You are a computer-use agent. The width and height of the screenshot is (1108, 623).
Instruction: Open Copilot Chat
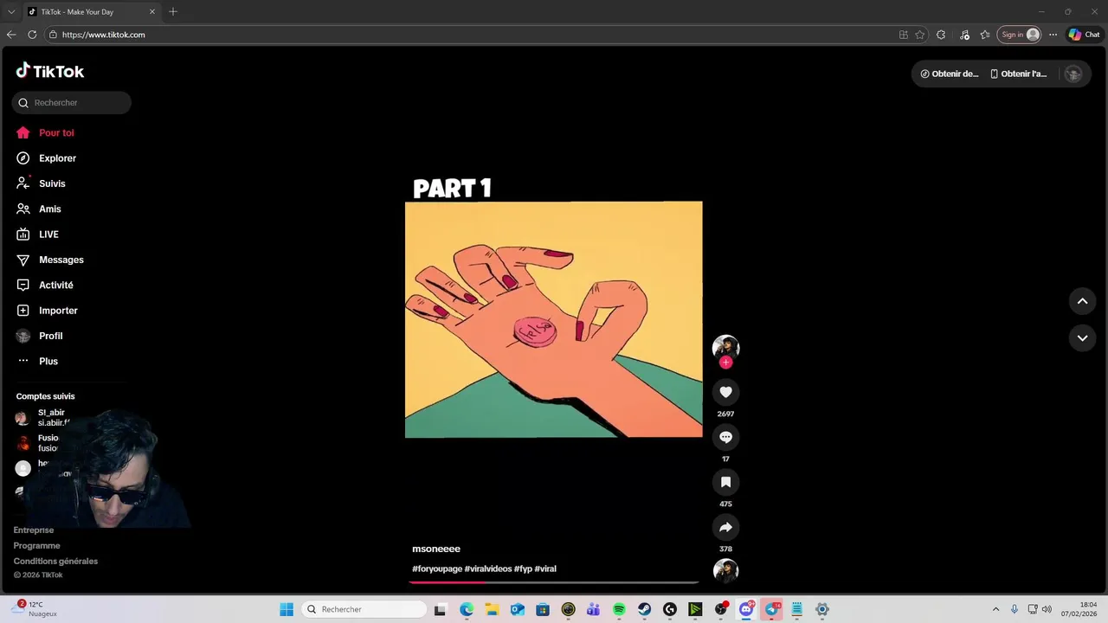[x=1085, y=35]
